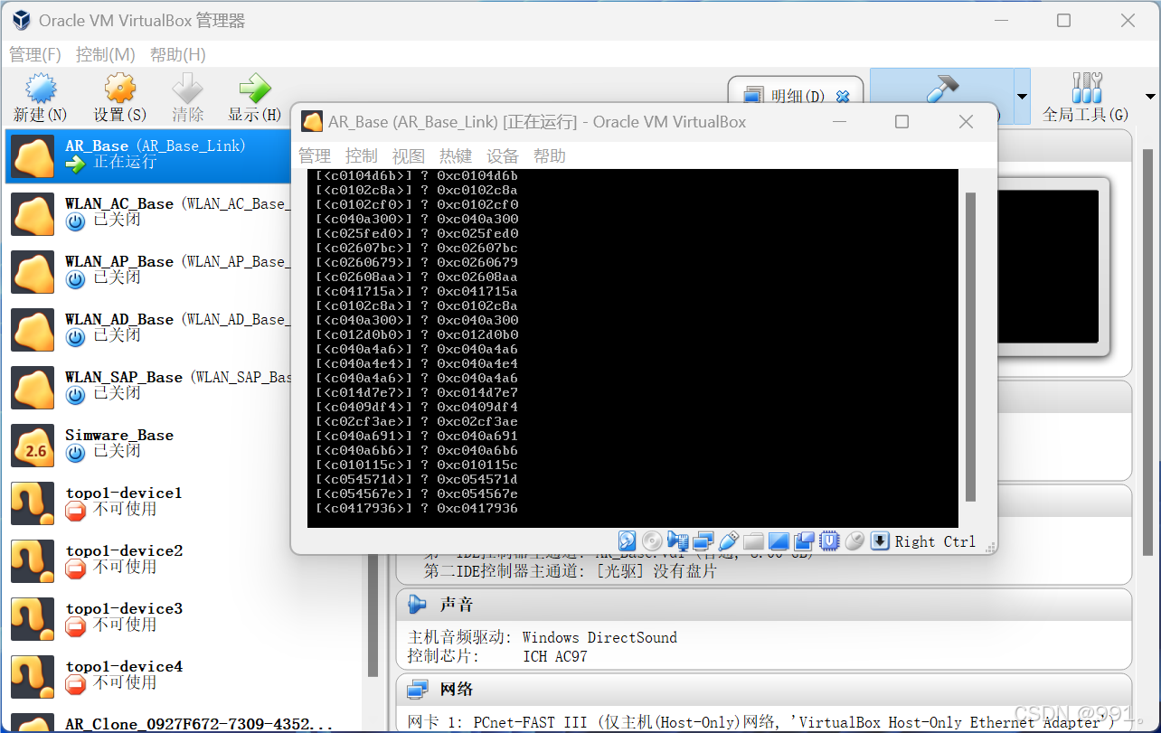1161x733 pixels.
Task: Click CPU chip icon in VM status bar
Action: (x=829, y=541)
